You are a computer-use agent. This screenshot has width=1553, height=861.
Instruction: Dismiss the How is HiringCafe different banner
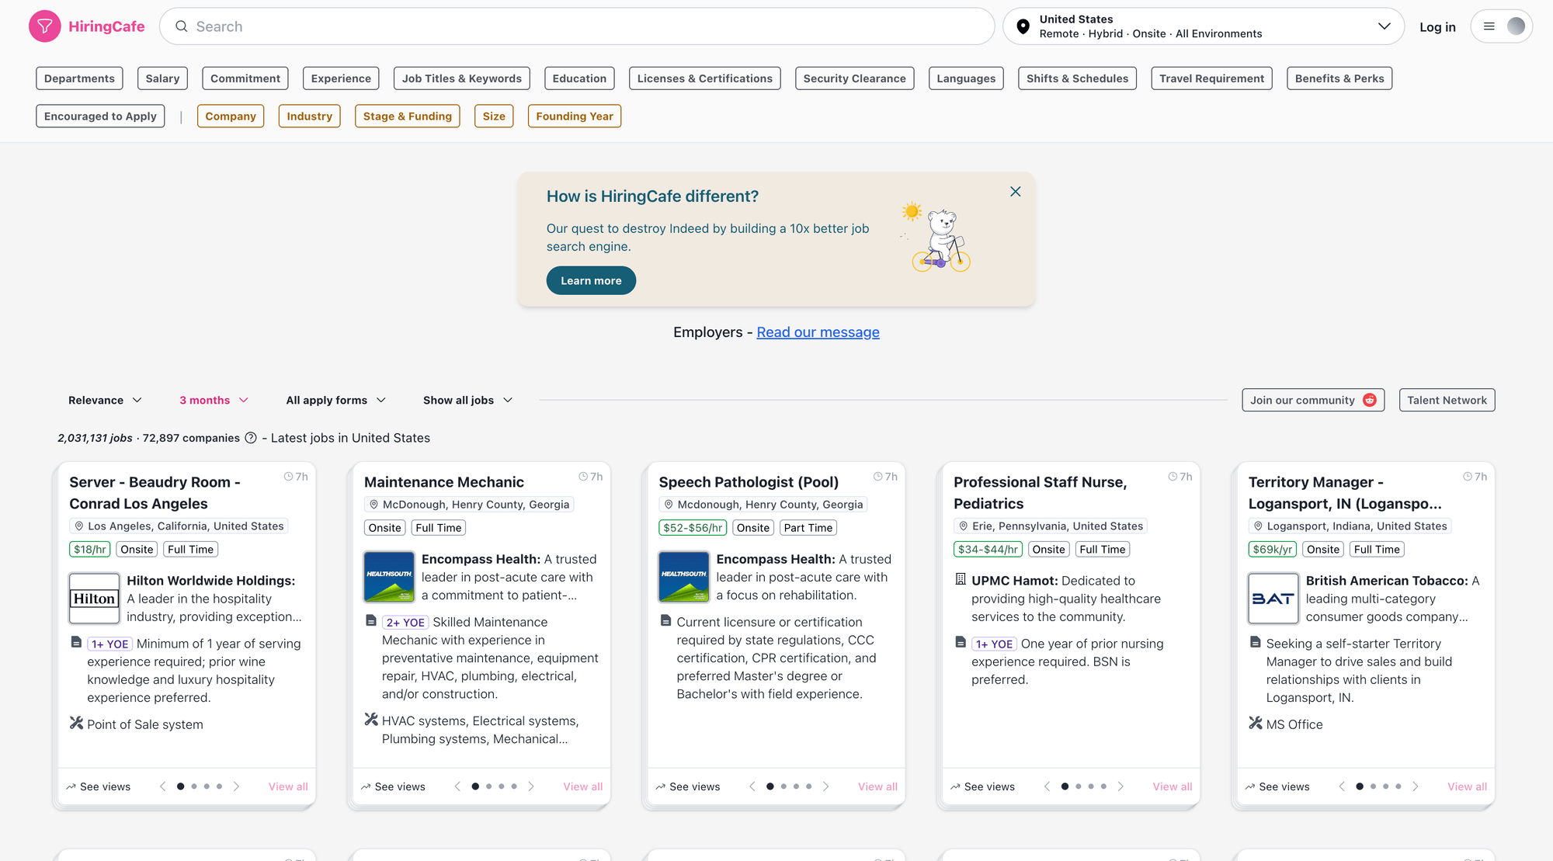[x=1015, y=191]
